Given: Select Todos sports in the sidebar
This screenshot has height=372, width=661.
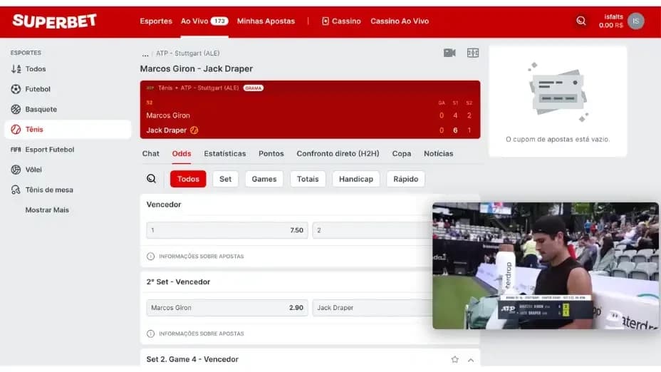Looking at the screenshot, I should coord(68,68).
